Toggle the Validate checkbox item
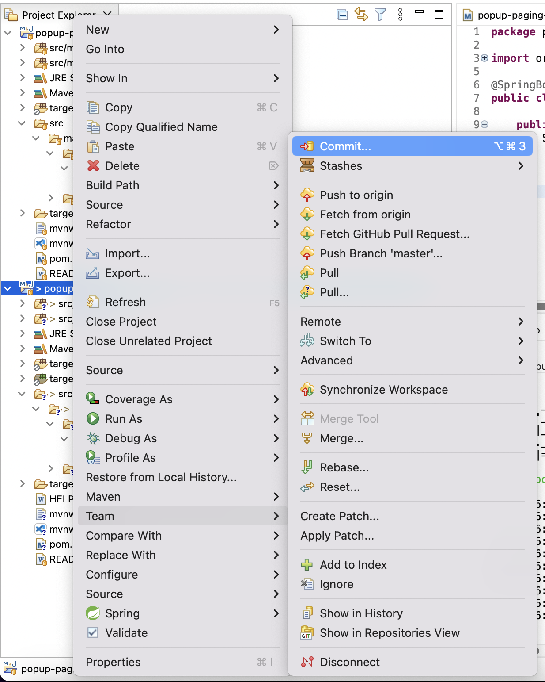This screenshot has height=682, width=545. click(93, 633)
